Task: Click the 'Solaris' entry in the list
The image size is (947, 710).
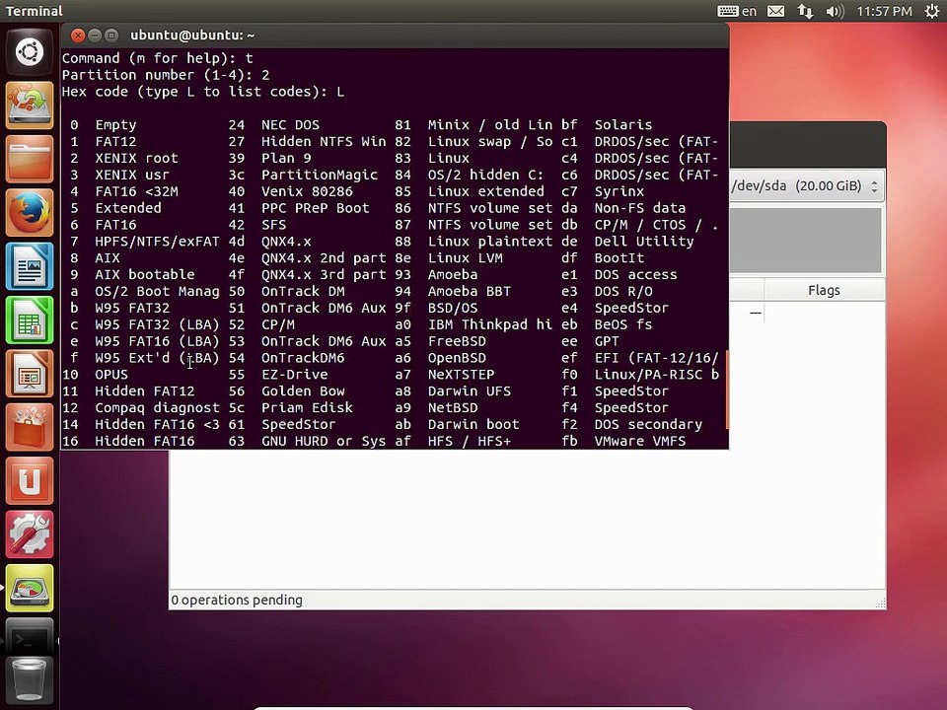Action: tap(623, 125)
